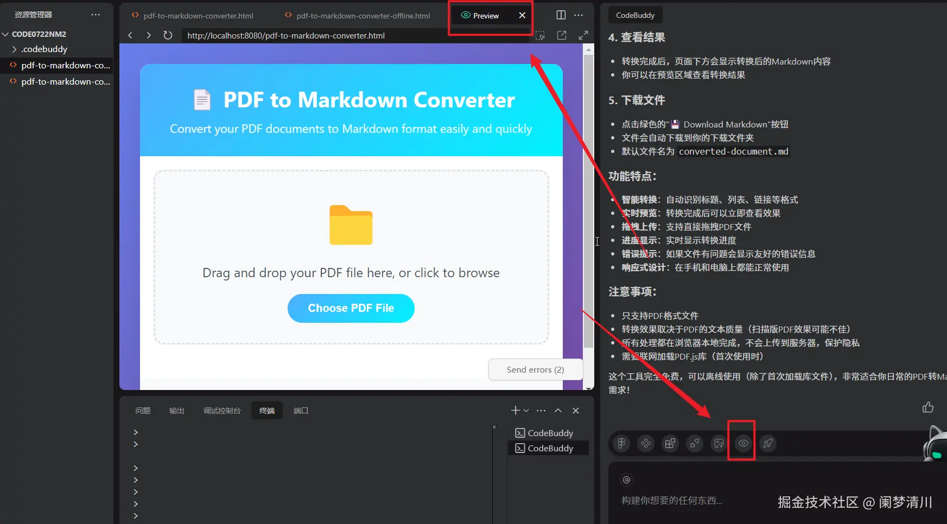Image resolution: width=947 pixels, height=524 pixels.
Task: Open the 问题 panel tab
Action: pyautogui.click(x=143, y=411)
